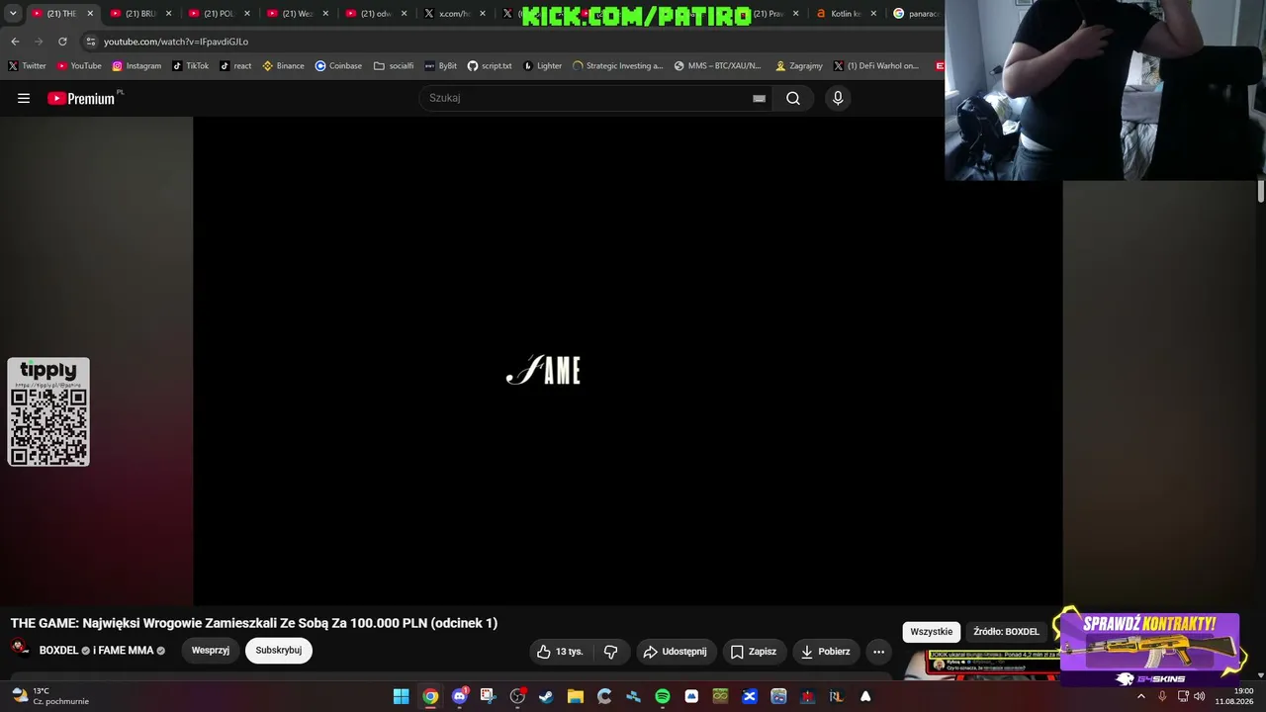Open the volume speaker tray icon

[1200, 696]
